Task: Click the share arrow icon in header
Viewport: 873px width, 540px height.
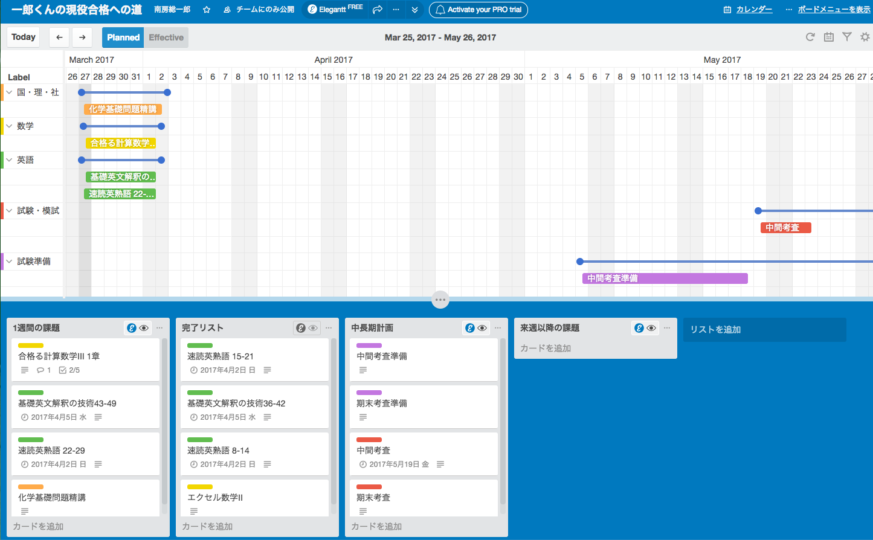Action: (378, 10)
